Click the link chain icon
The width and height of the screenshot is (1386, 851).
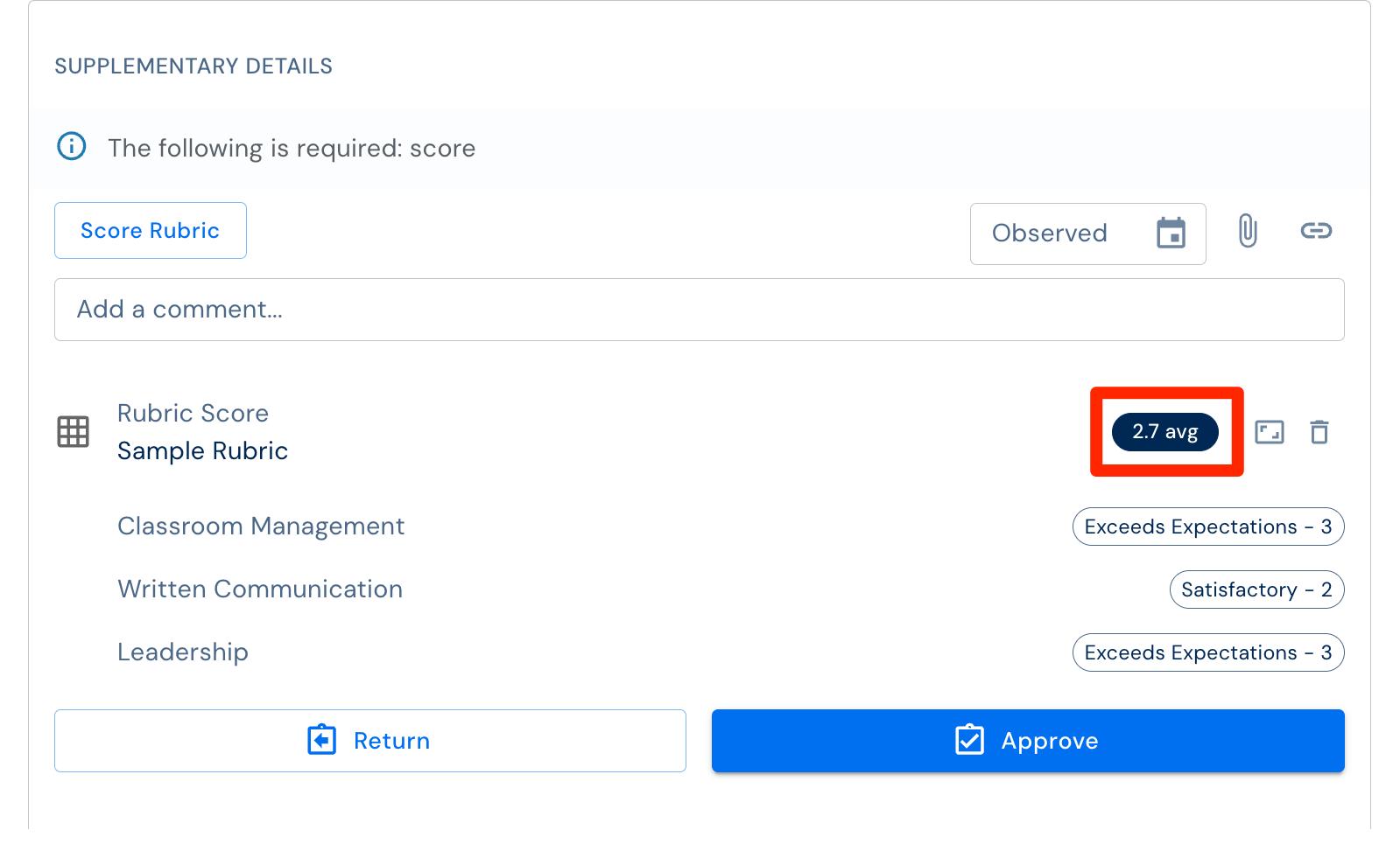point(1316,231)
